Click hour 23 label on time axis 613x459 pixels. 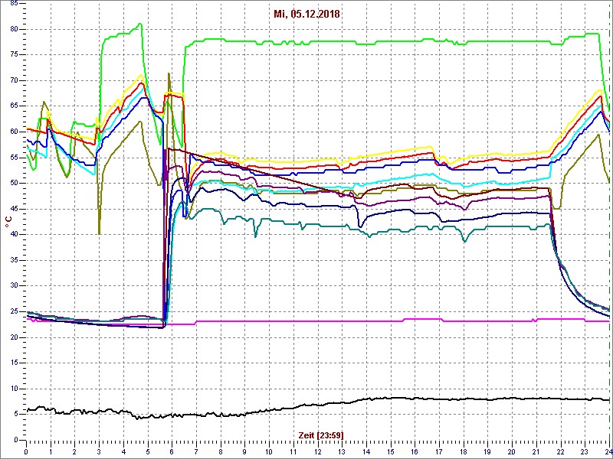click(585, 451)
